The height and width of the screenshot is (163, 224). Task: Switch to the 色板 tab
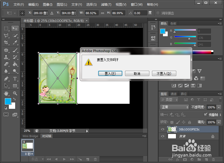(173, 23)
